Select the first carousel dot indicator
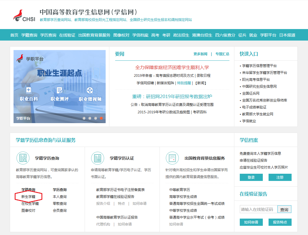Viewport: 308px width, 235px height. [x=84, y=118]
